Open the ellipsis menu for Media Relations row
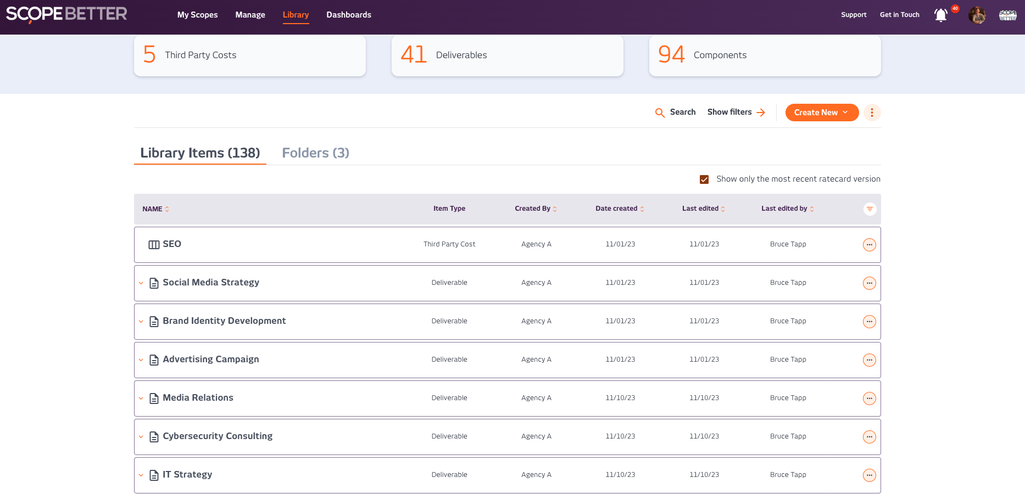Image resolution: width=1025 pixels, height=494 pixels. pyautogui.click(x=869, y=398)
